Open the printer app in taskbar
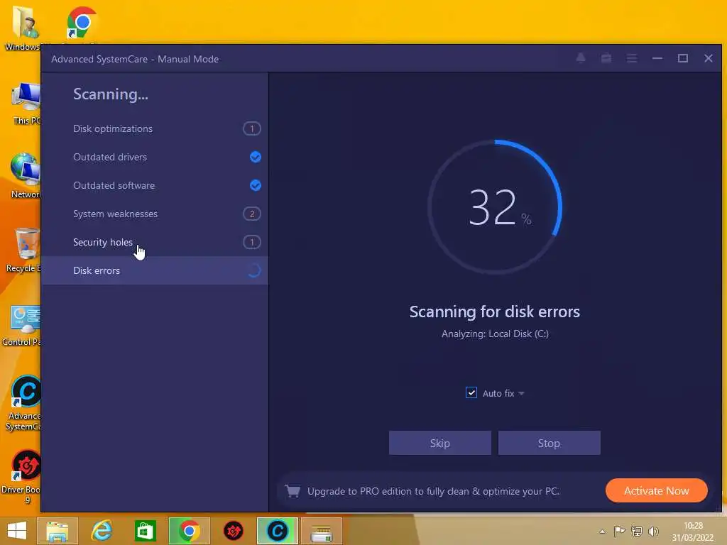This screenshot has height=545, width=727. point(322,531)
